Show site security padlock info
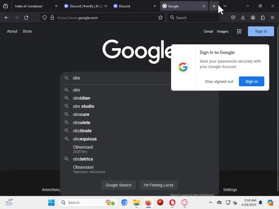The width and height of the screenshot is (279, 209). (52, 18)
